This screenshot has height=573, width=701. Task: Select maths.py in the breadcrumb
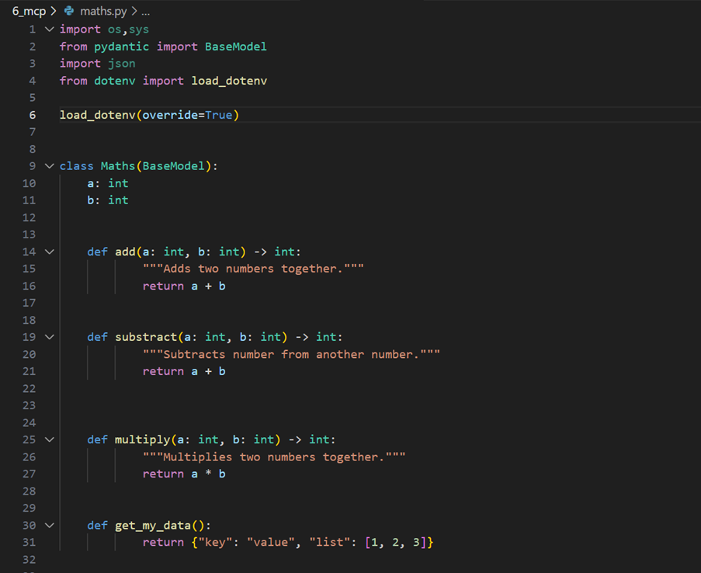coord(103,11)
